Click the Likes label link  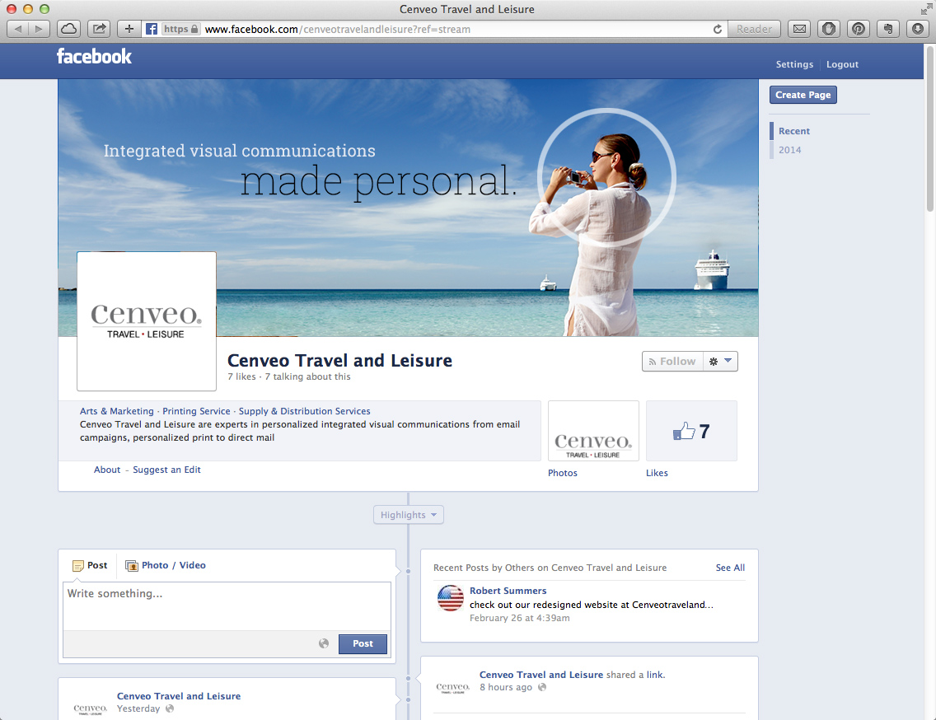[657, 473]
